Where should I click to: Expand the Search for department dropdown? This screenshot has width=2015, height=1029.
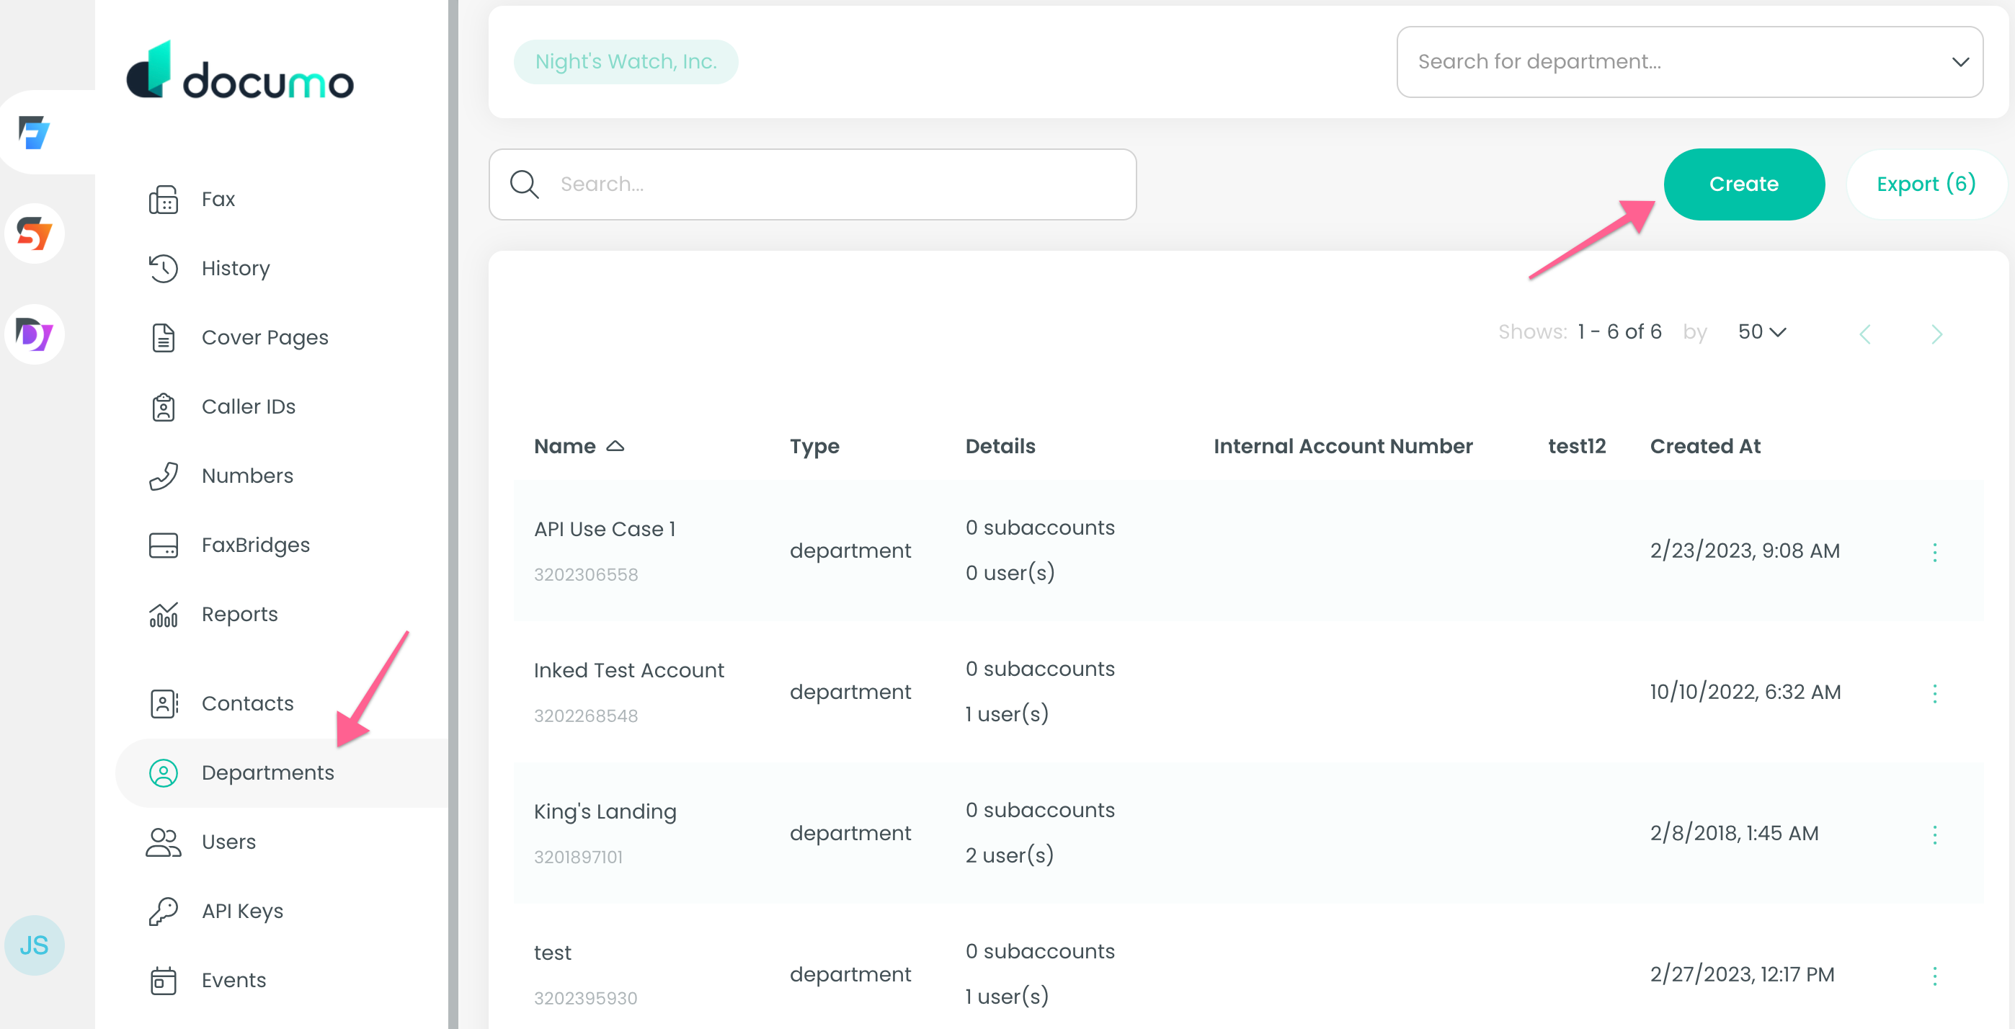point(1960,62)
